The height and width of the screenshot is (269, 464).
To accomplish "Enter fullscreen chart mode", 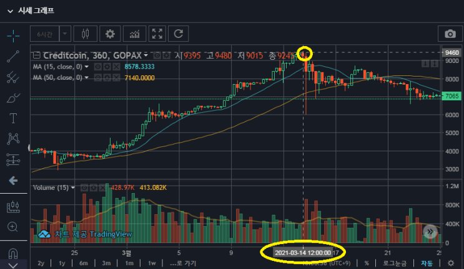I will point(157,34).
